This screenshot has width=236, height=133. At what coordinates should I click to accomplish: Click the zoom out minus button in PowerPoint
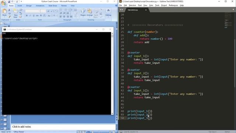pos(93,132)
